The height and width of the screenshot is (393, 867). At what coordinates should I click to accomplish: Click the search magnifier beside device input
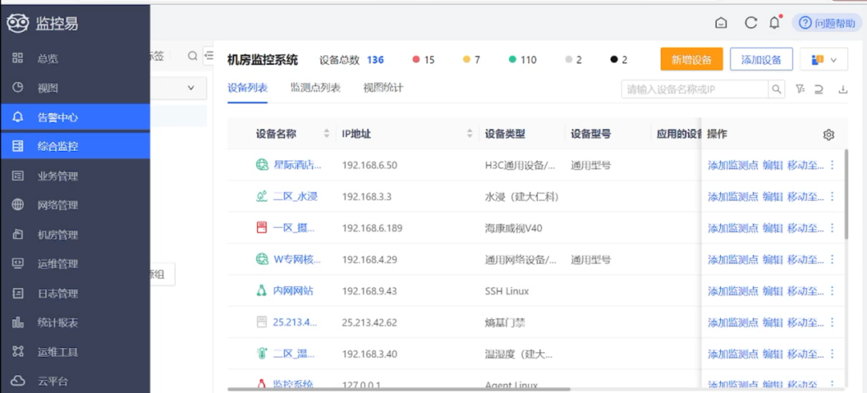click(x=776, y=89)
